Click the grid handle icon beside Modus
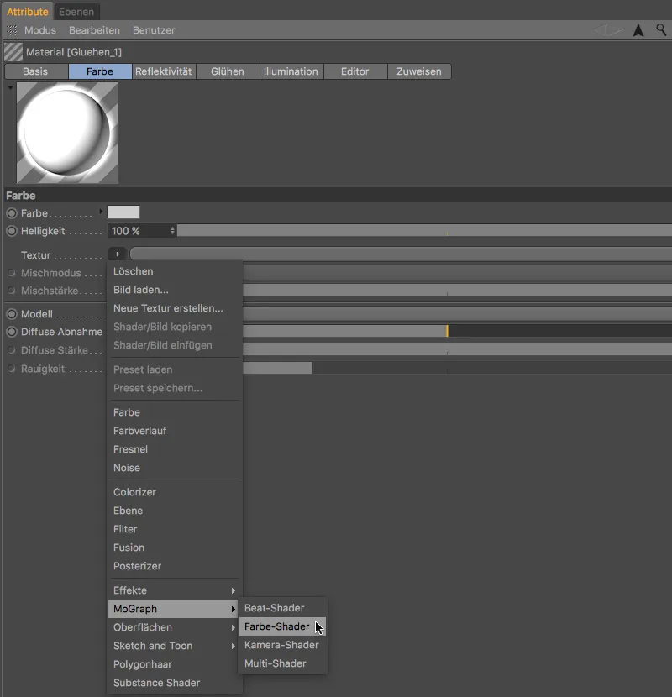Screen dimensions: 672x697 click(12, 30)
